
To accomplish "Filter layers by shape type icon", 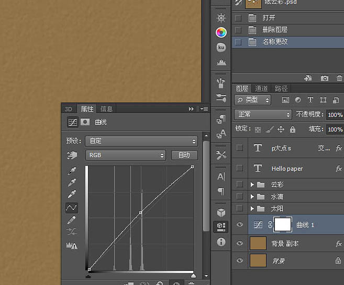I will 323,100.
